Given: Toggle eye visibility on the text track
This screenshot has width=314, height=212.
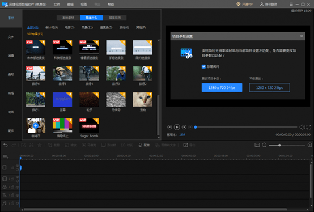Looking at the screenshot, I should 18,195.
